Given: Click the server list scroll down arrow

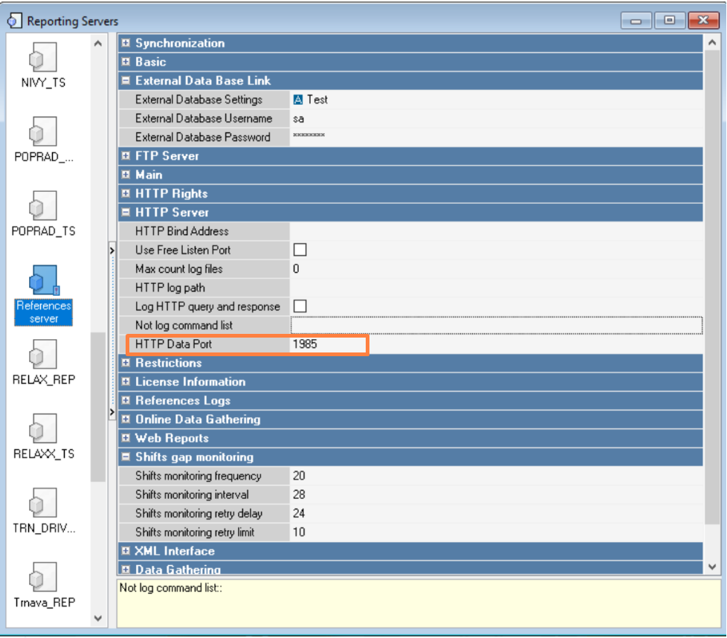Looking at the screenshot, I should pyautogui.click(x=98, y=618).
